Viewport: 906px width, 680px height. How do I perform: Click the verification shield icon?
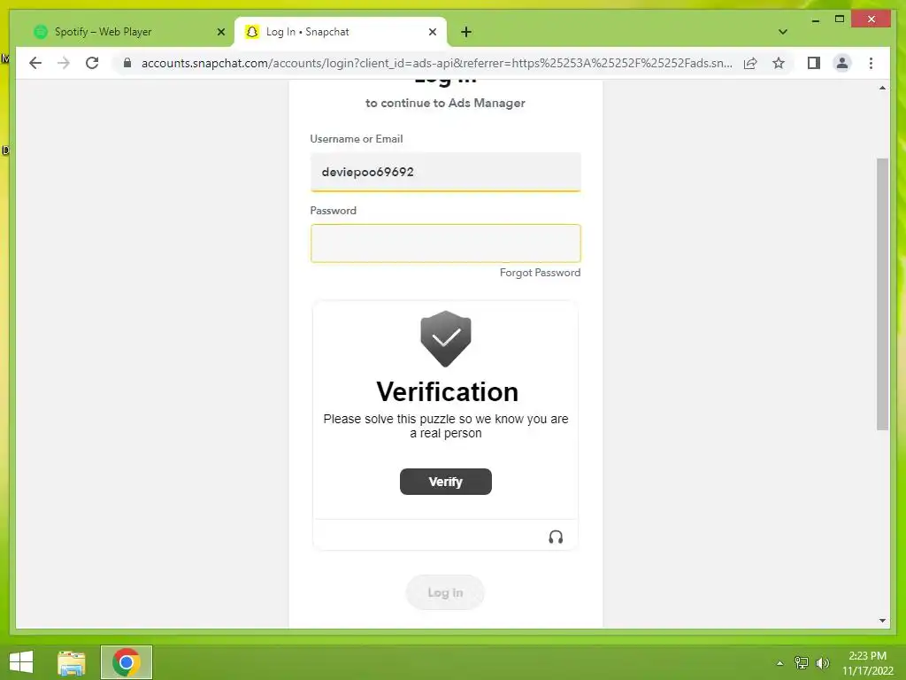(x=446, y=339)
